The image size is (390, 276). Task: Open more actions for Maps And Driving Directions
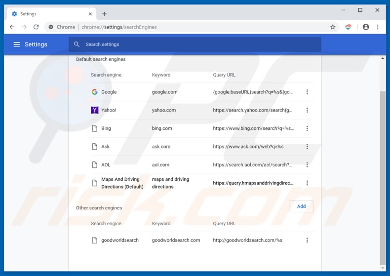point(307,183)
